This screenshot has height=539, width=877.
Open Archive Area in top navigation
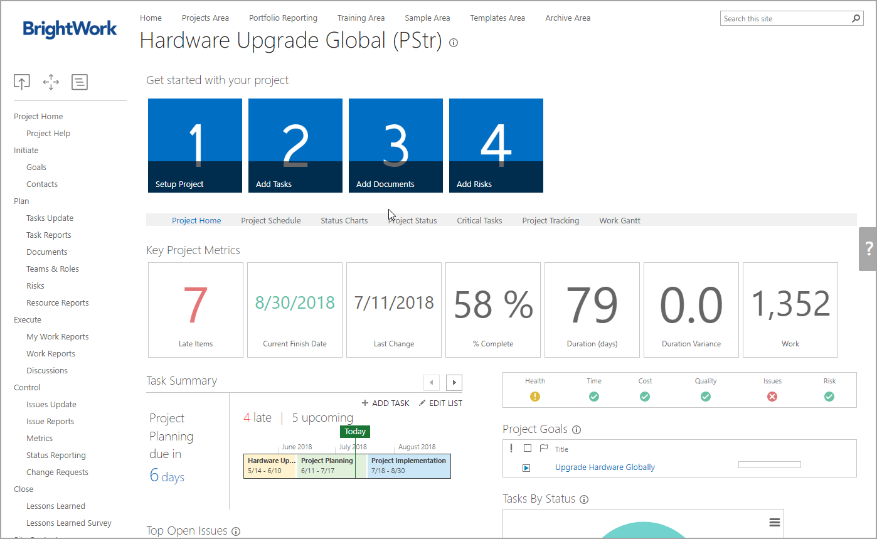click(568, 18)
